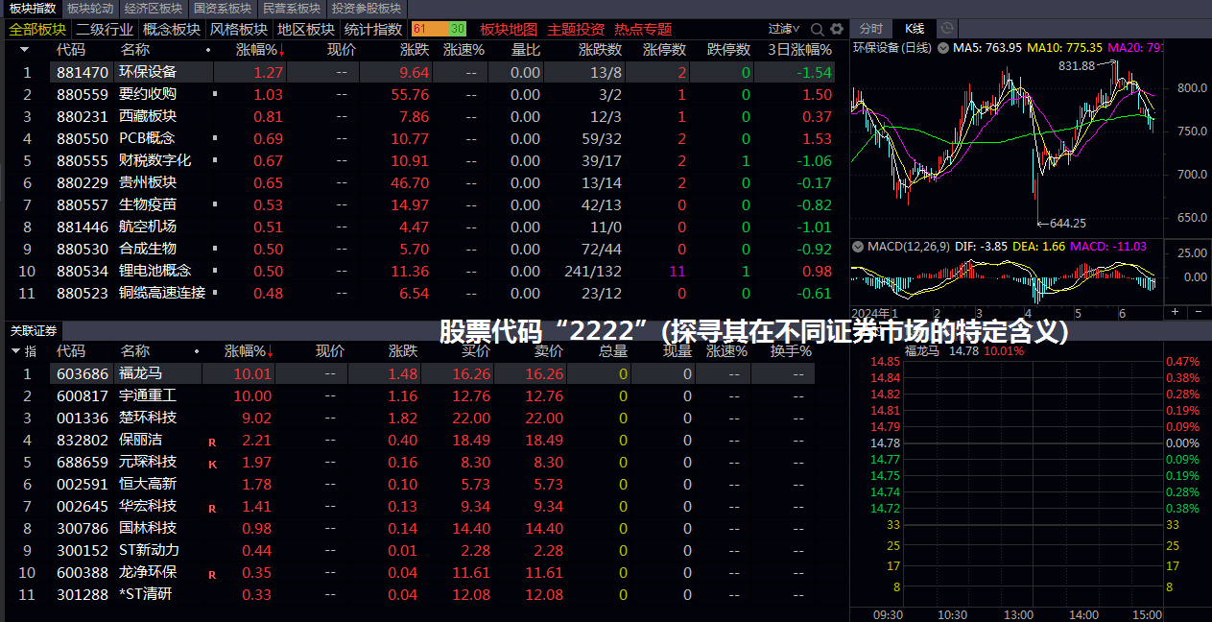Viewport: 1212px width, 622px height.
Task: Click the square marker on 生物疫苗 row
Action: click(214, 204)
